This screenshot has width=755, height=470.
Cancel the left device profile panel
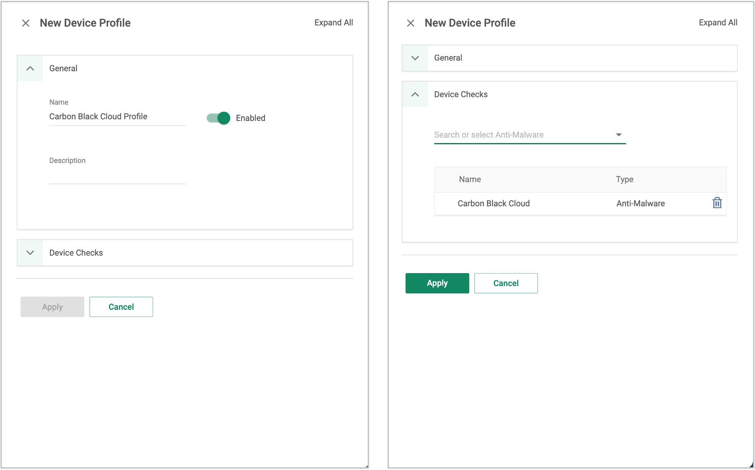121,307
